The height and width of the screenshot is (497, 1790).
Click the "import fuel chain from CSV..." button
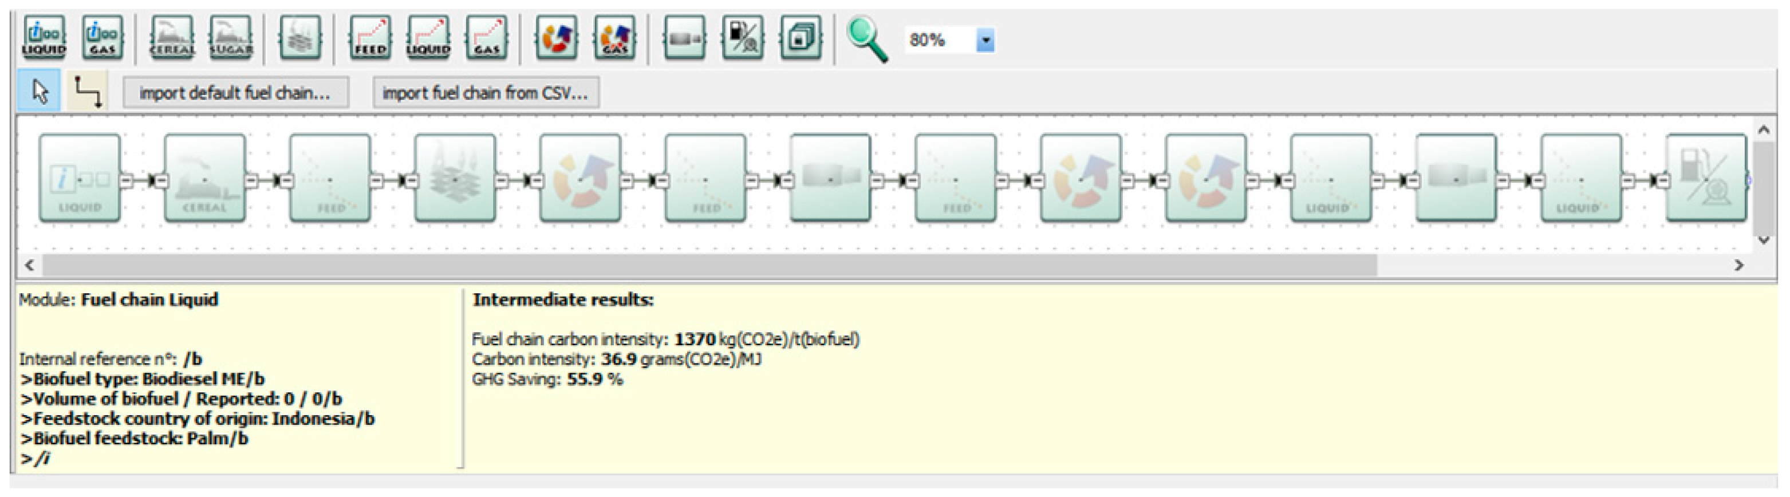click(x=486, y=92)
